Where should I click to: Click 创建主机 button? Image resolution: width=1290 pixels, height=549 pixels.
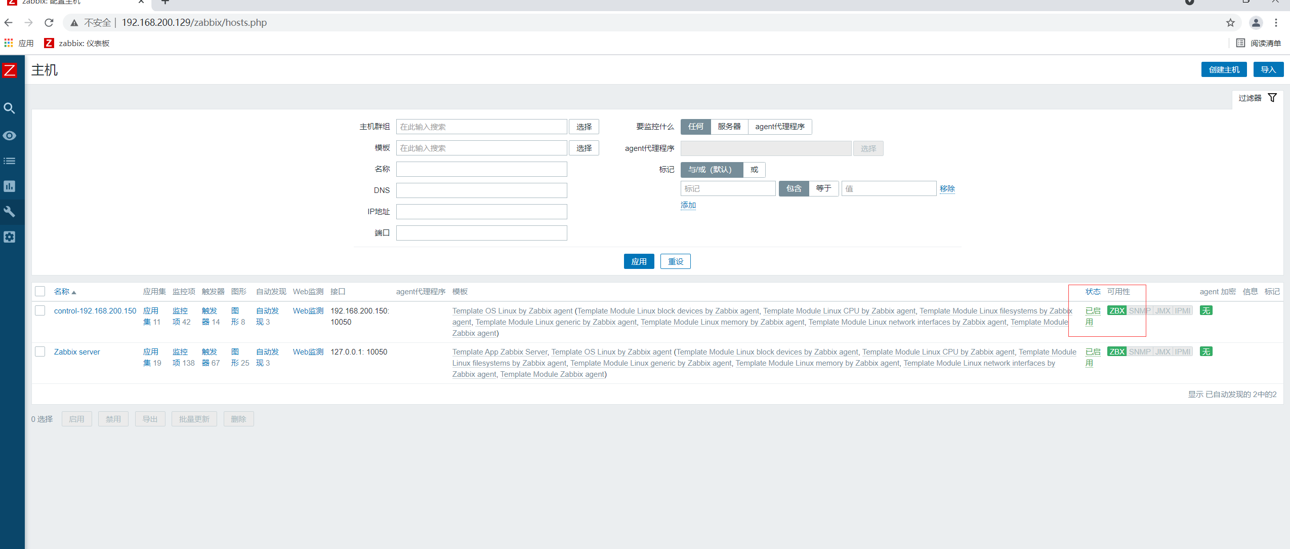coord(1223,70)
